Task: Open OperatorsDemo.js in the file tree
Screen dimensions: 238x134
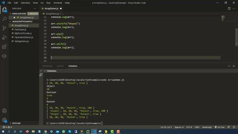Action: click(x=24, y=37)
